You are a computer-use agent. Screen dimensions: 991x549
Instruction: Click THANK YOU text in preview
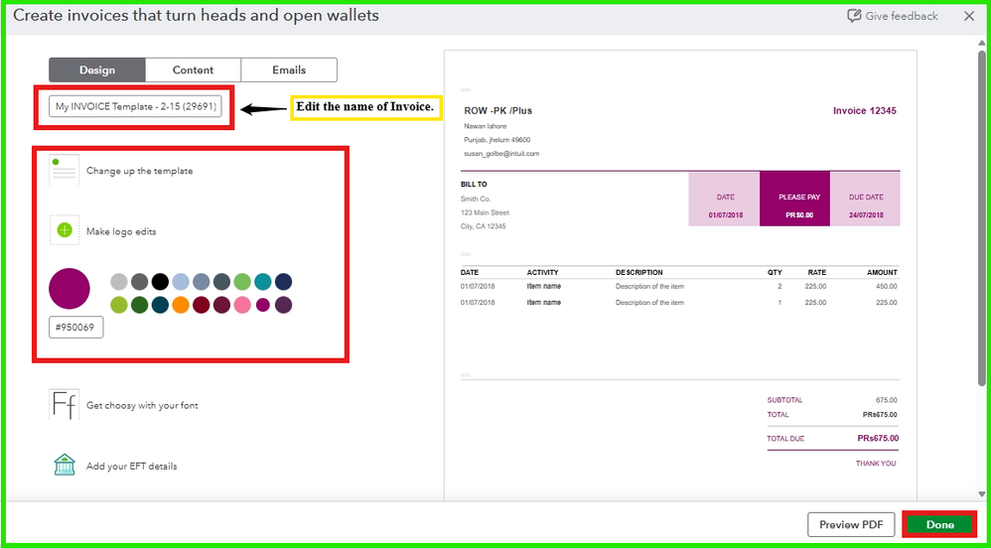tap(876, 463)
